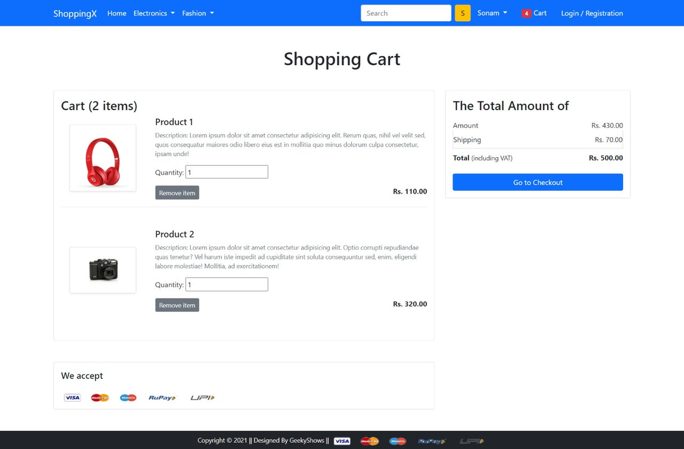Click the ShoppingX brand link

(75, 13)
